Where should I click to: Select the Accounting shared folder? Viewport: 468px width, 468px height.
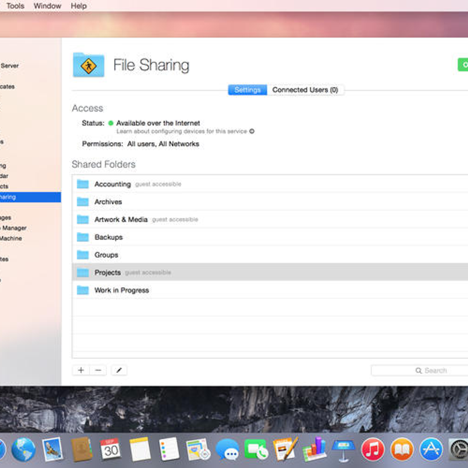tap(113, 184)
